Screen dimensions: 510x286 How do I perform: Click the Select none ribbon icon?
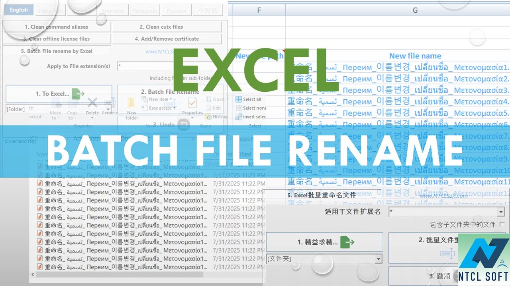[x=239, y=108]
